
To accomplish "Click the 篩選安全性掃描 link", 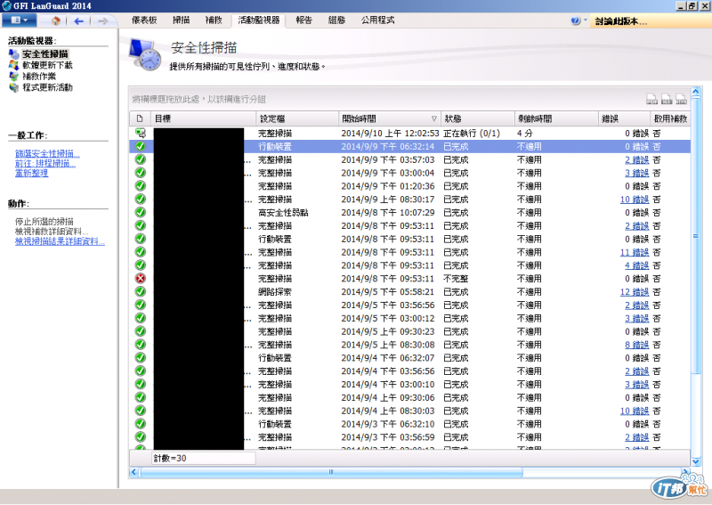I will (x=47, y=153).
